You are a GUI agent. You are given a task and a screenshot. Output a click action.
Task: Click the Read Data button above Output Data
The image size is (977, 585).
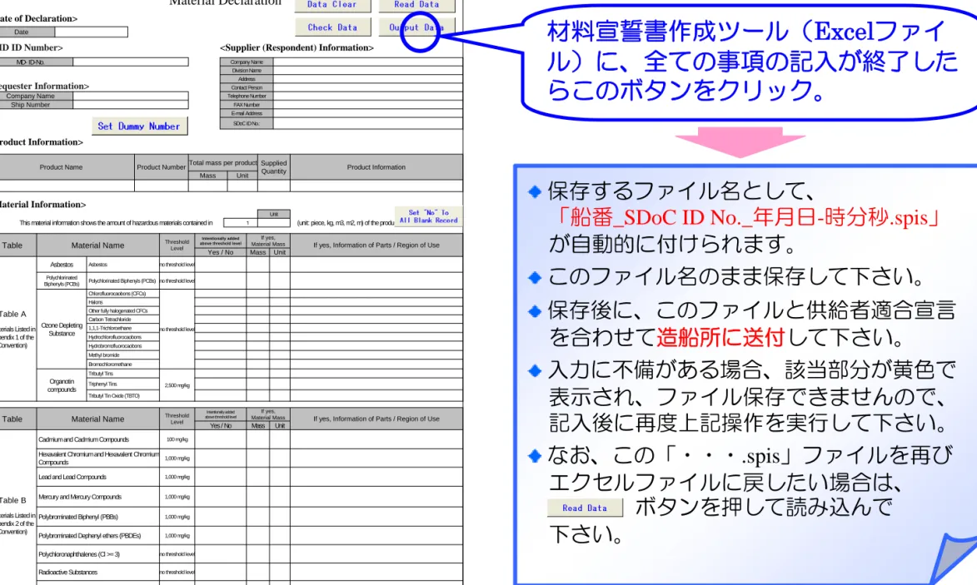pyautogui.click(x=416, y=5)
